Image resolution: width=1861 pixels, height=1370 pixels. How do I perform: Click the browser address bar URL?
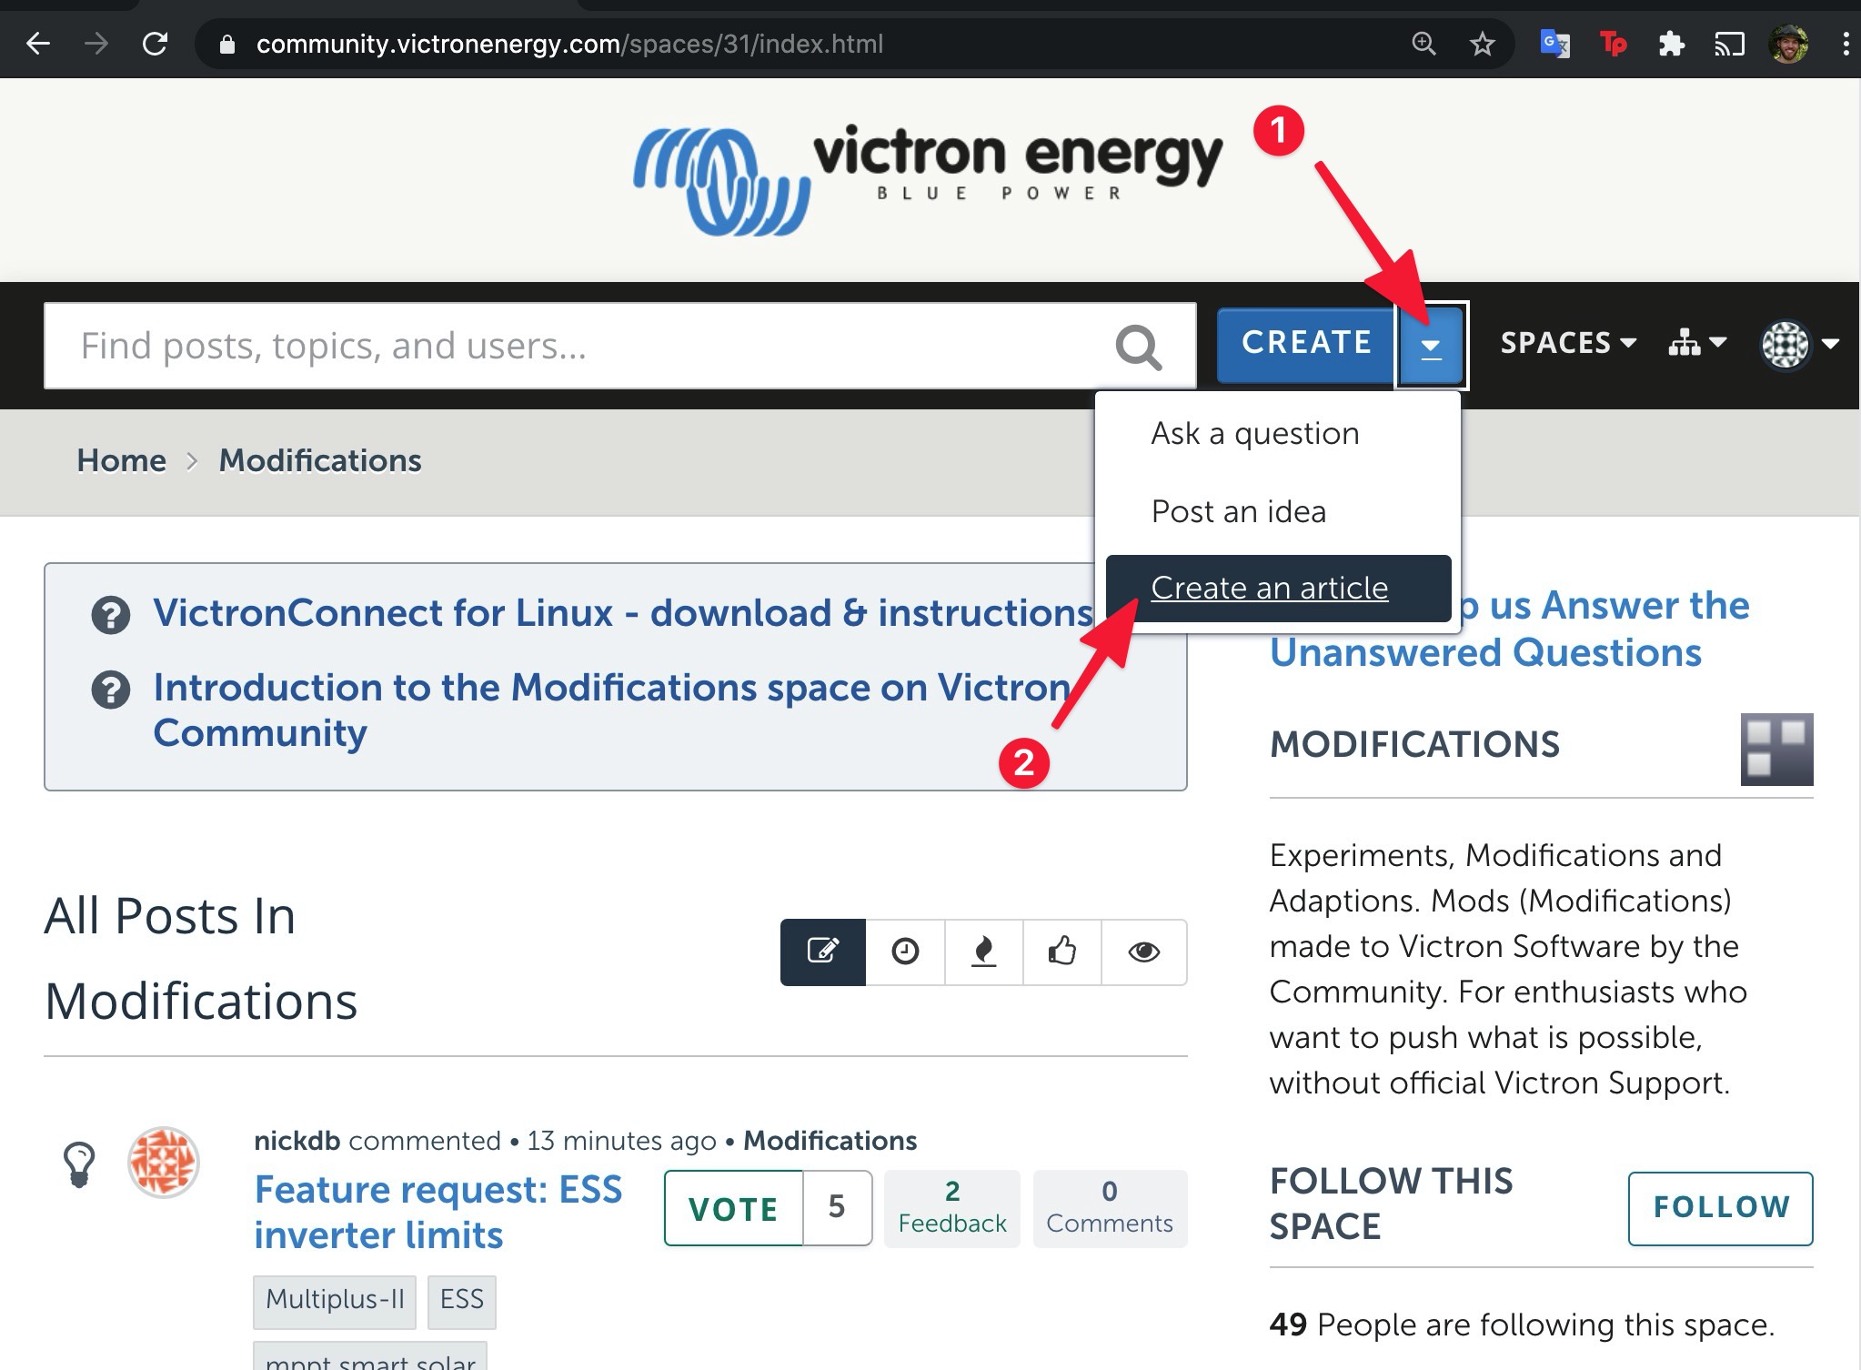pos(569,44)
